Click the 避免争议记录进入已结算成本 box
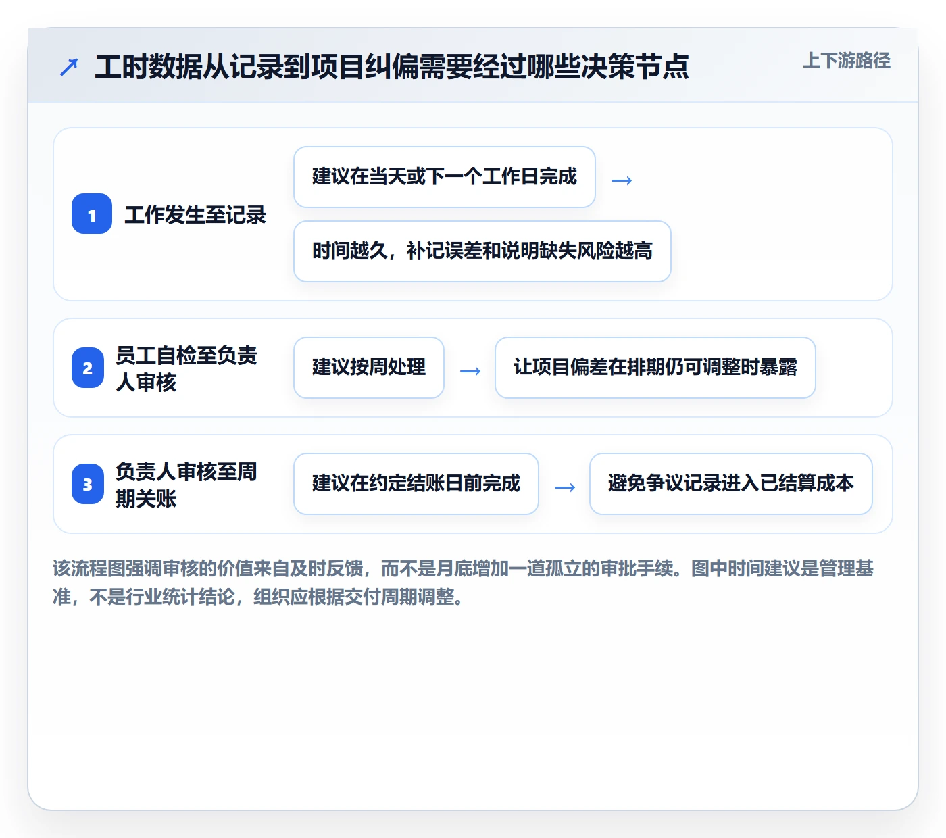Image resolution: width=946 pixels, height=838 pixels. pos(731,484)
